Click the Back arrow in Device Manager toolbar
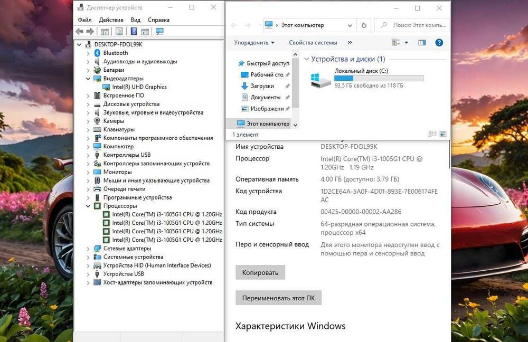The height and width of the screenshot is (342, 528). tap(80, 32)
